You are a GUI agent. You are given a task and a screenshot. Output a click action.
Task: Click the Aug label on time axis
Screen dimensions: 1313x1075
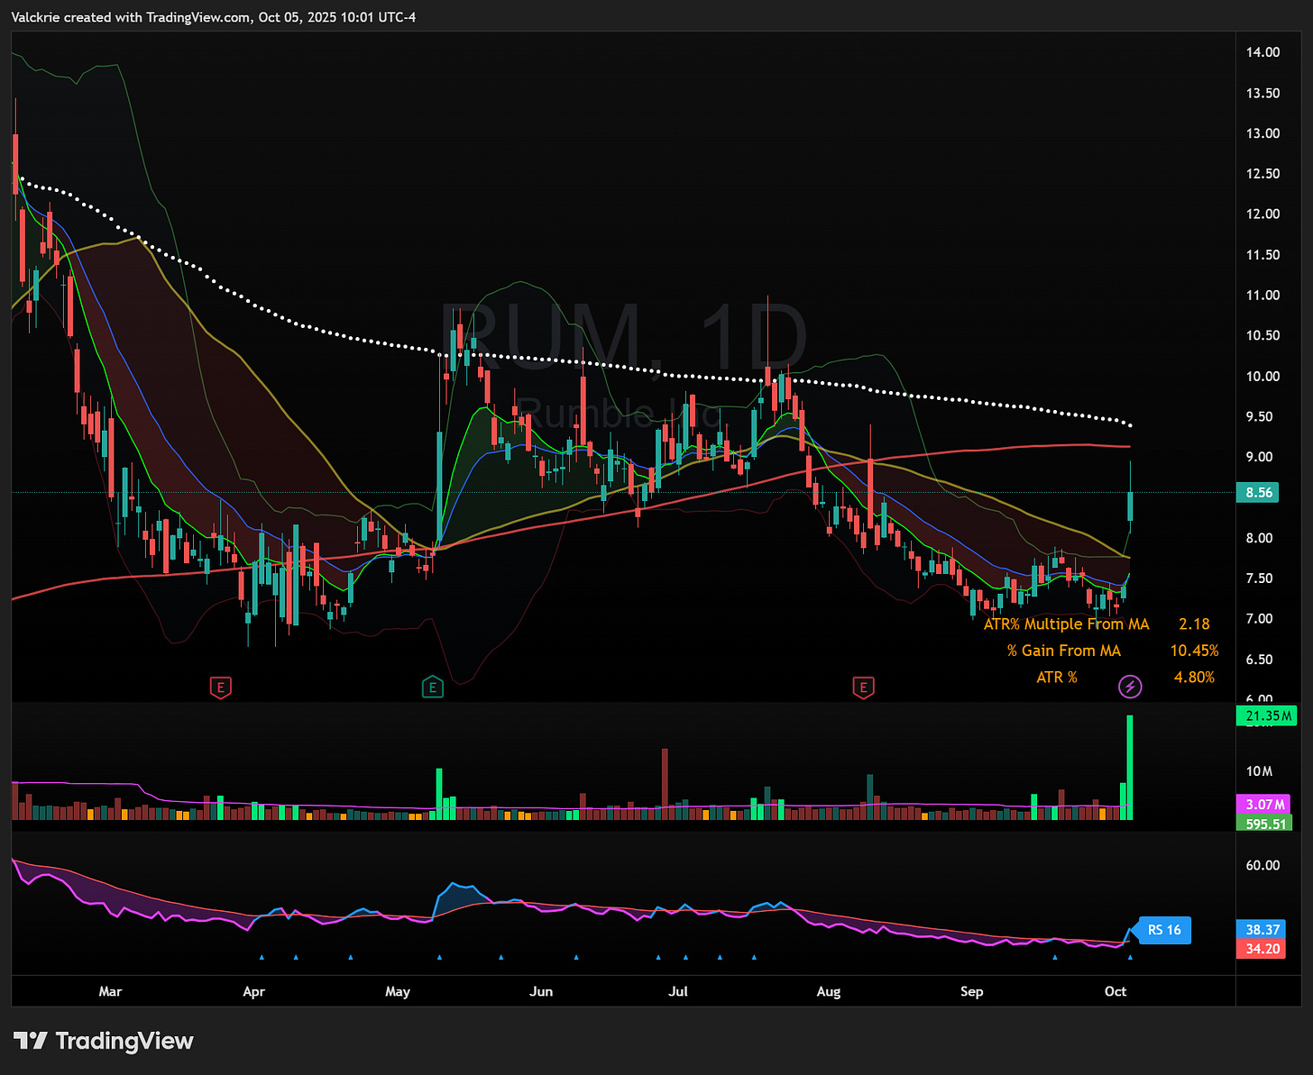[829, 991]
